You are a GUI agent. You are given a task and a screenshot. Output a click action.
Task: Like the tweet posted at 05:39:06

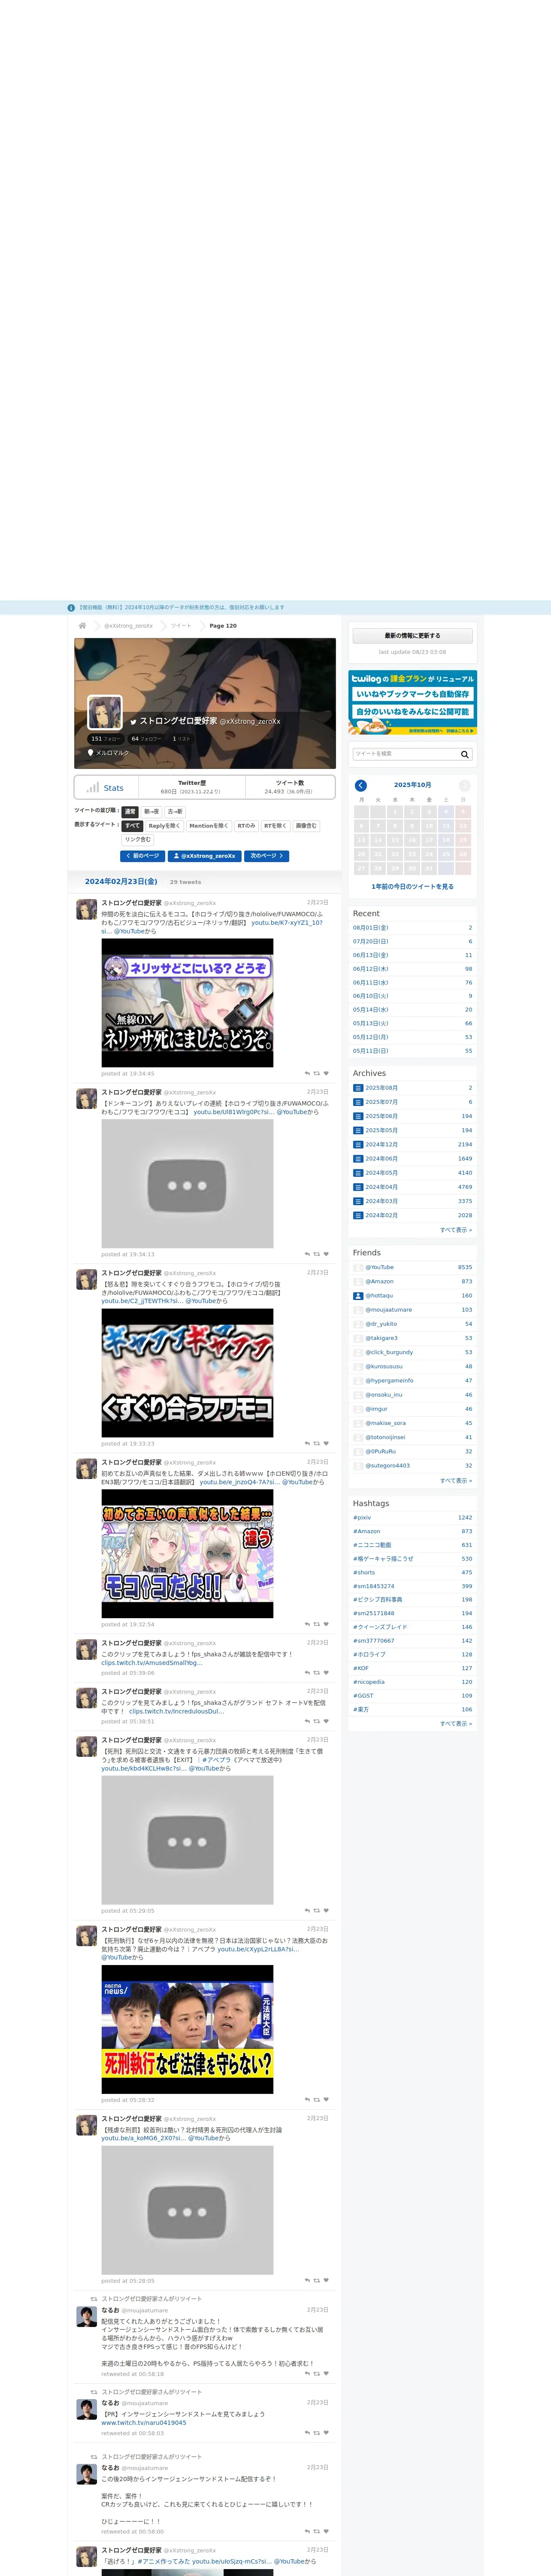326,1673
